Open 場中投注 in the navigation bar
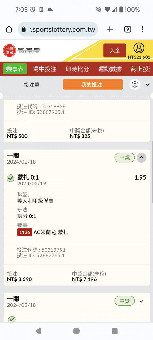Screen dimensions: 153x340 pyautogui.click(x=45, y=69)
